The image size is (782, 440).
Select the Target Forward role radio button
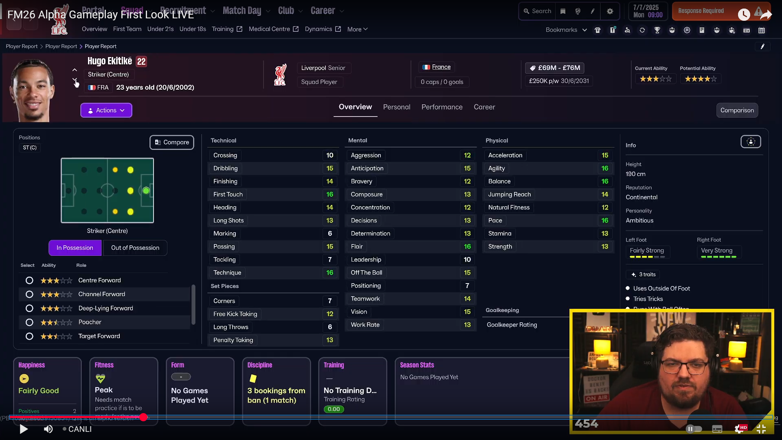(29, 336)
